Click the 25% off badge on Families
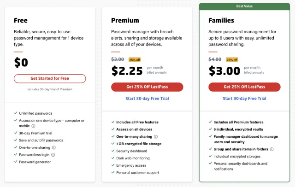295x187 pixels. (x=232, y=60)
